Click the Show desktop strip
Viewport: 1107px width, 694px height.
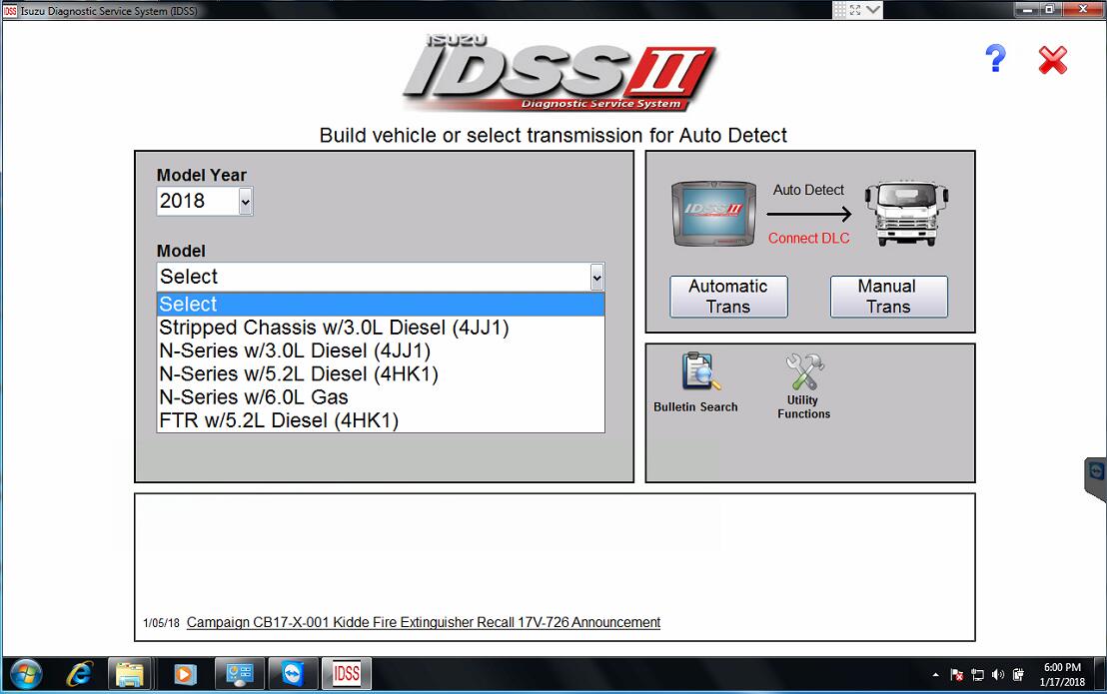click(x=1101, y=675)
